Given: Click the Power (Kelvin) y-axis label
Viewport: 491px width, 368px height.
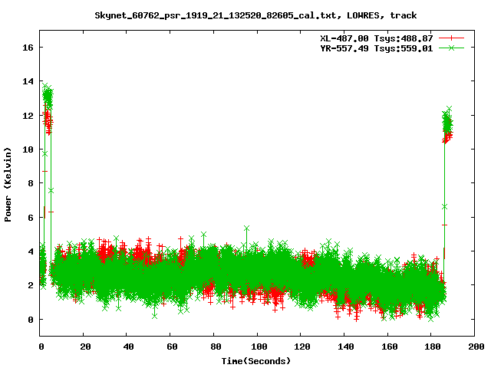Looking at the screenshot, I should 8,185.
